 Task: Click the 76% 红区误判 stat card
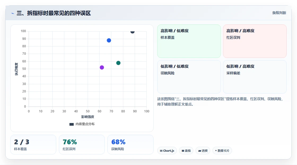82,145
